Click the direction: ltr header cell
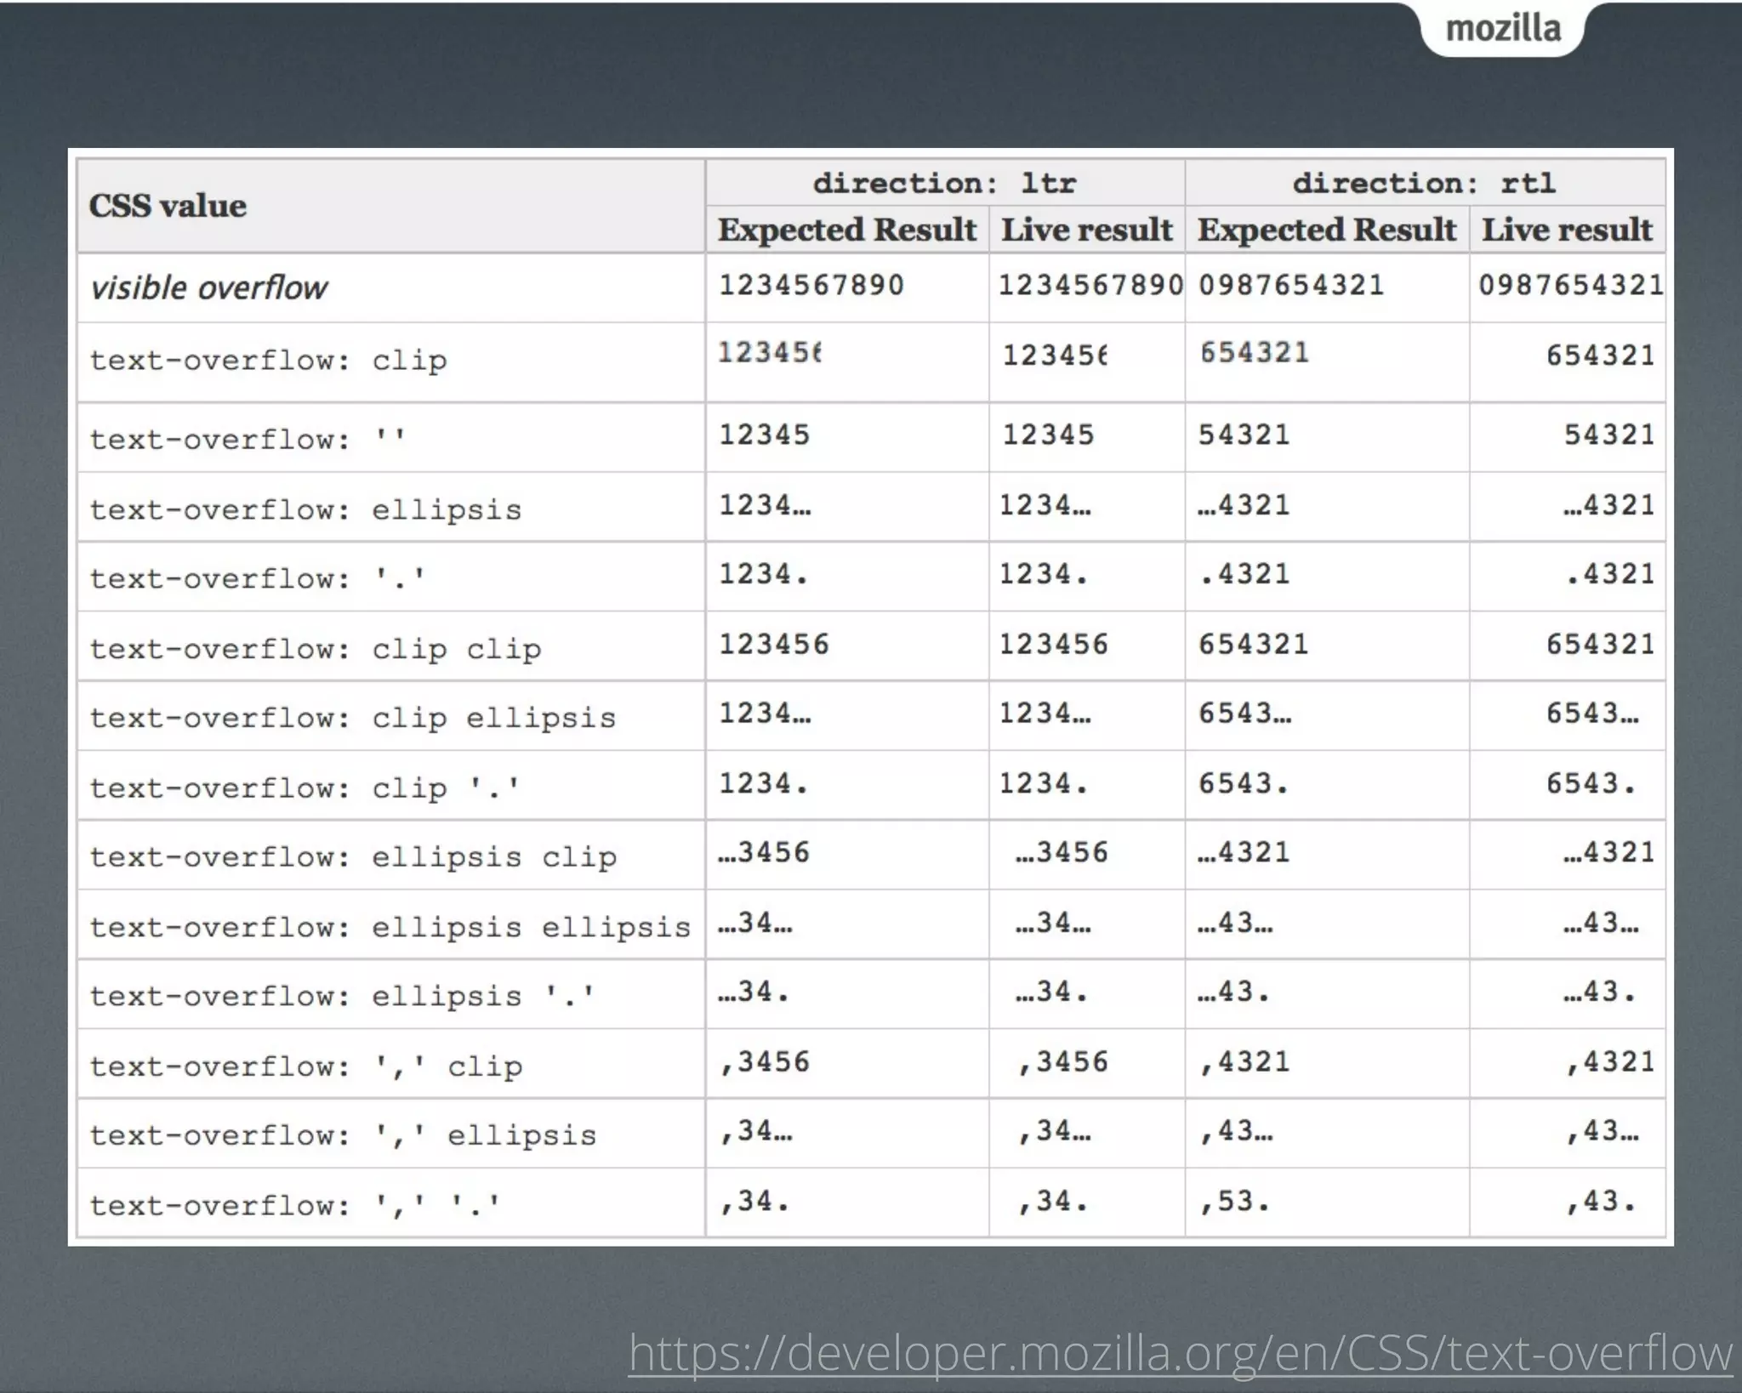The image size is (1742, 1393). click(x=944, y=183)
